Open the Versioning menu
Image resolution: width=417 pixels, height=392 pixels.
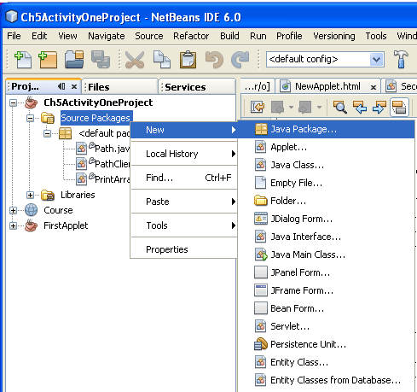pyautogui.click(x=334, y=36)
